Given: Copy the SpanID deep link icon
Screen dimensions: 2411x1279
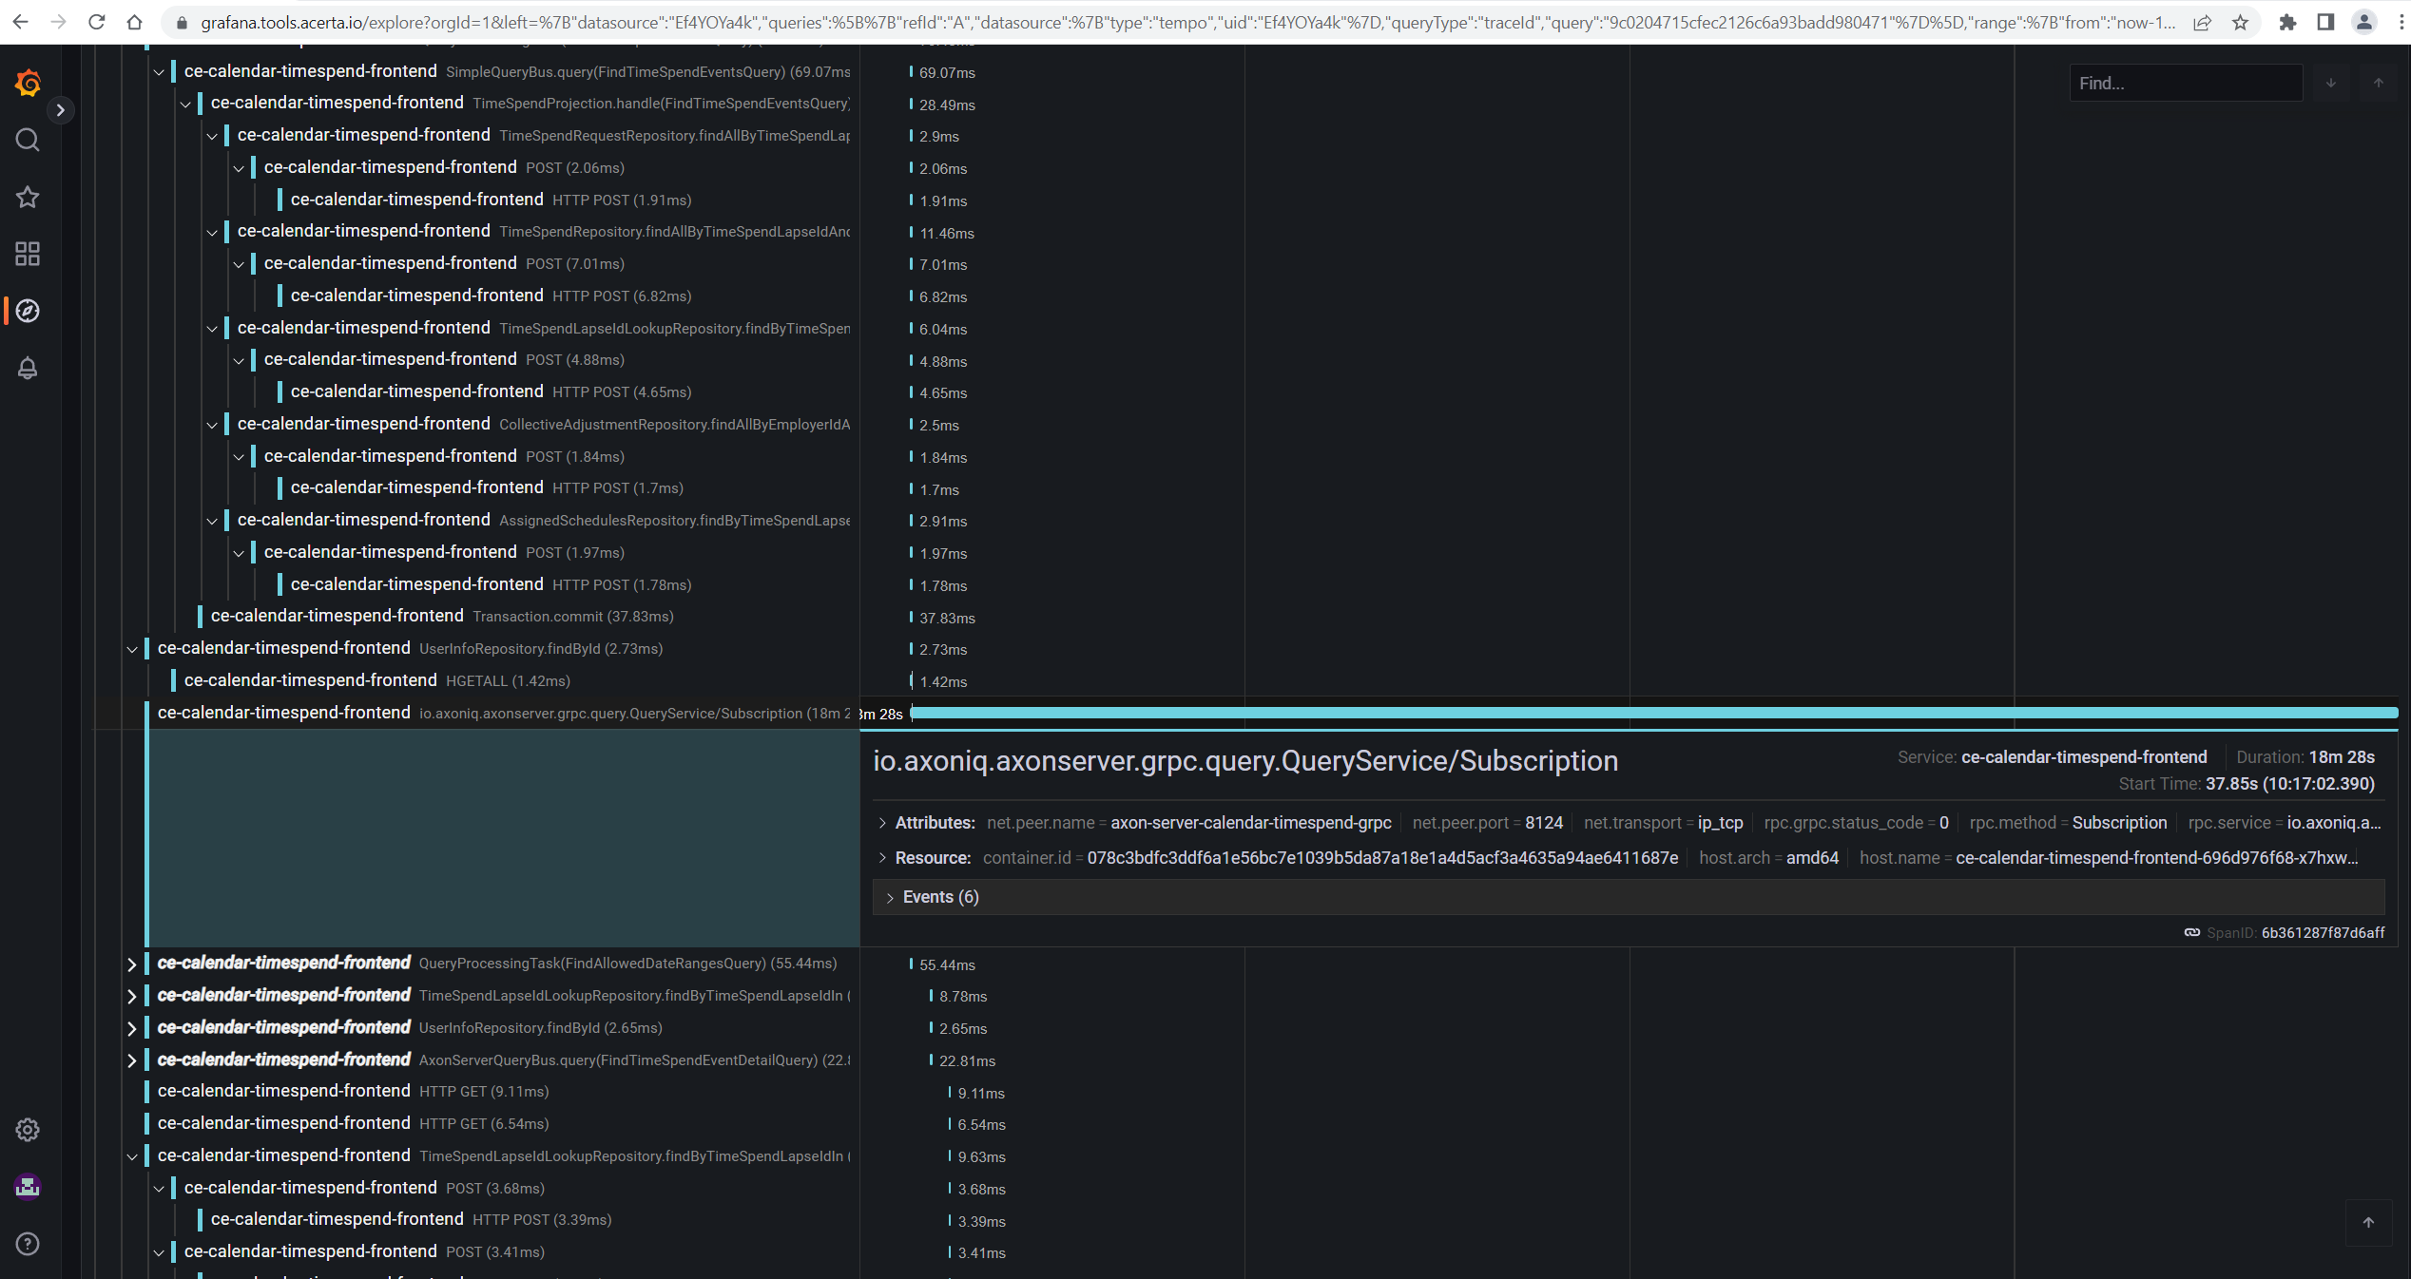Looking at the screenshot, I should [2192, 933].
